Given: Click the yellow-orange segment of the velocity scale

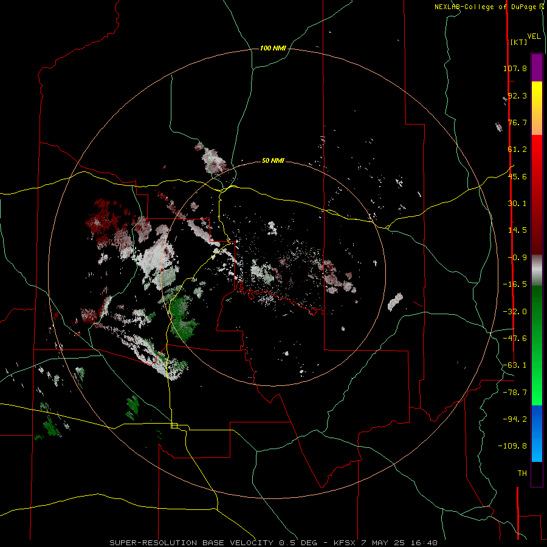Looking at the screenshot, I should [537, 108].
